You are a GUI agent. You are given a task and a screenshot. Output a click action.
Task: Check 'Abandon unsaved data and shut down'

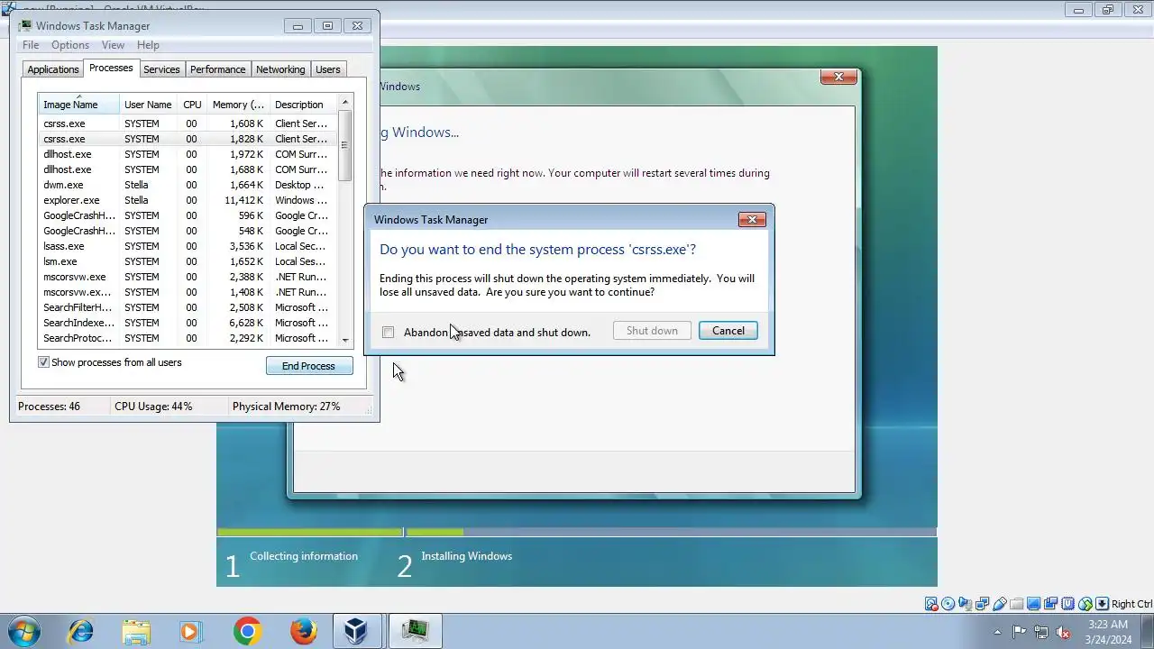click(389, 333)
